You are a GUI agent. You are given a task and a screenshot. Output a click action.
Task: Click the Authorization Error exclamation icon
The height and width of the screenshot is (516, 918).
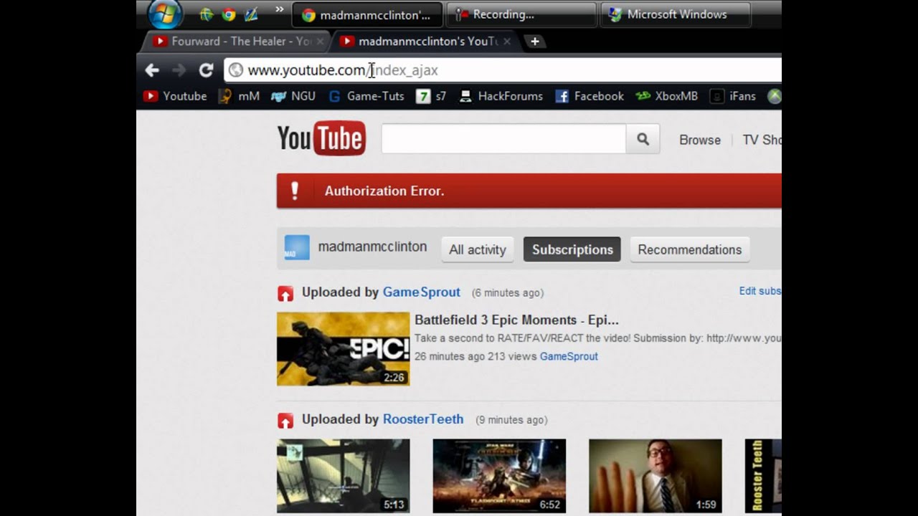pos(294,191)
